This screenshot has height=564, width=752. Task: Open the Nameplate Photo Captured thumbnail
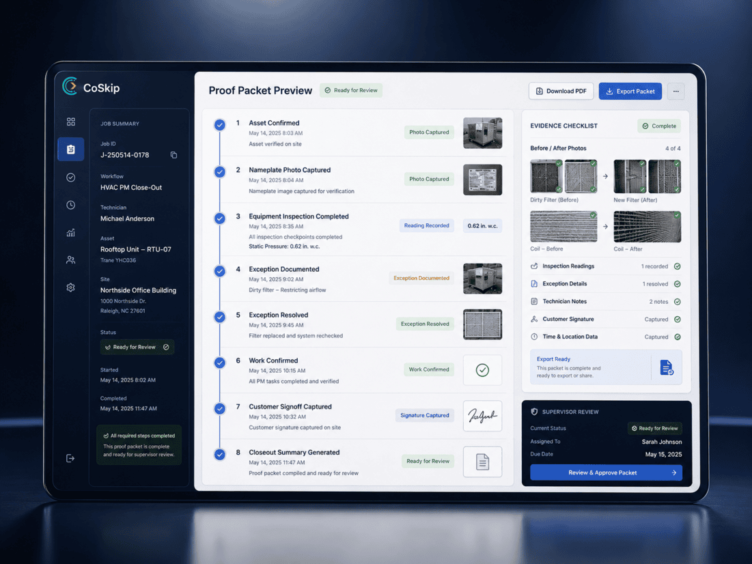482,180
